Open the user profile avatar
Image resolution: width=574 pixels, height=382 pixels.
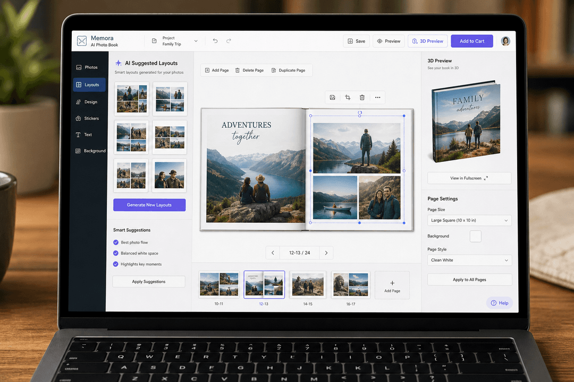tap(505, 41)
